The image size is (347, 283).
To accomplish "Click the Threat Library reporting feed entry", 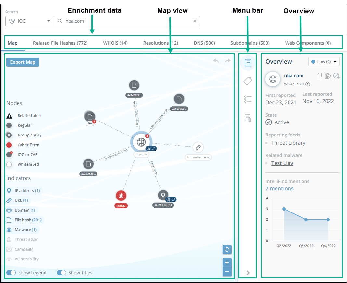I will 289,143.
